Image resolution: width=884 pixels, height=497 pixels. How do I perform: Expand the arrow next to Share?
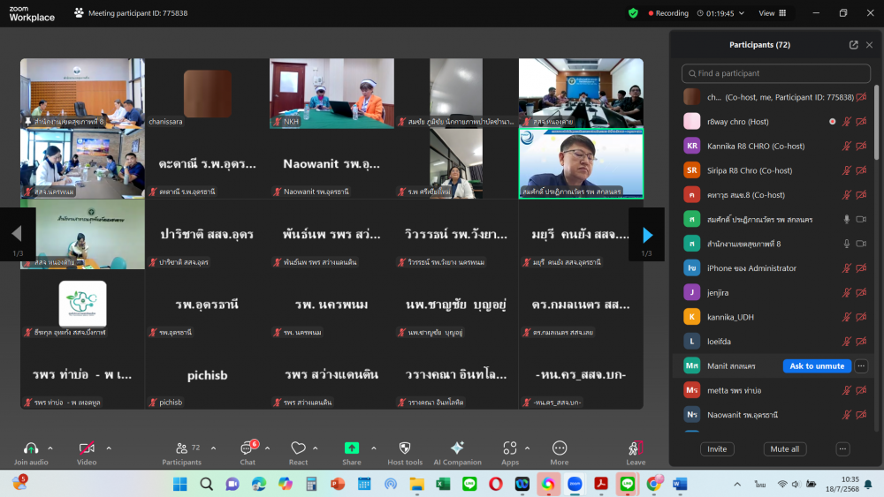pos(373,448)
